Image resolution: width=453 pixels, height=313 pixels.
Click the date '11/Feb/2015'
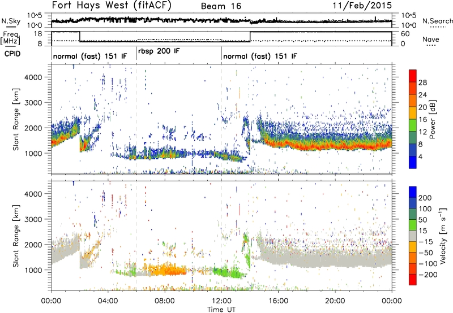362,6
